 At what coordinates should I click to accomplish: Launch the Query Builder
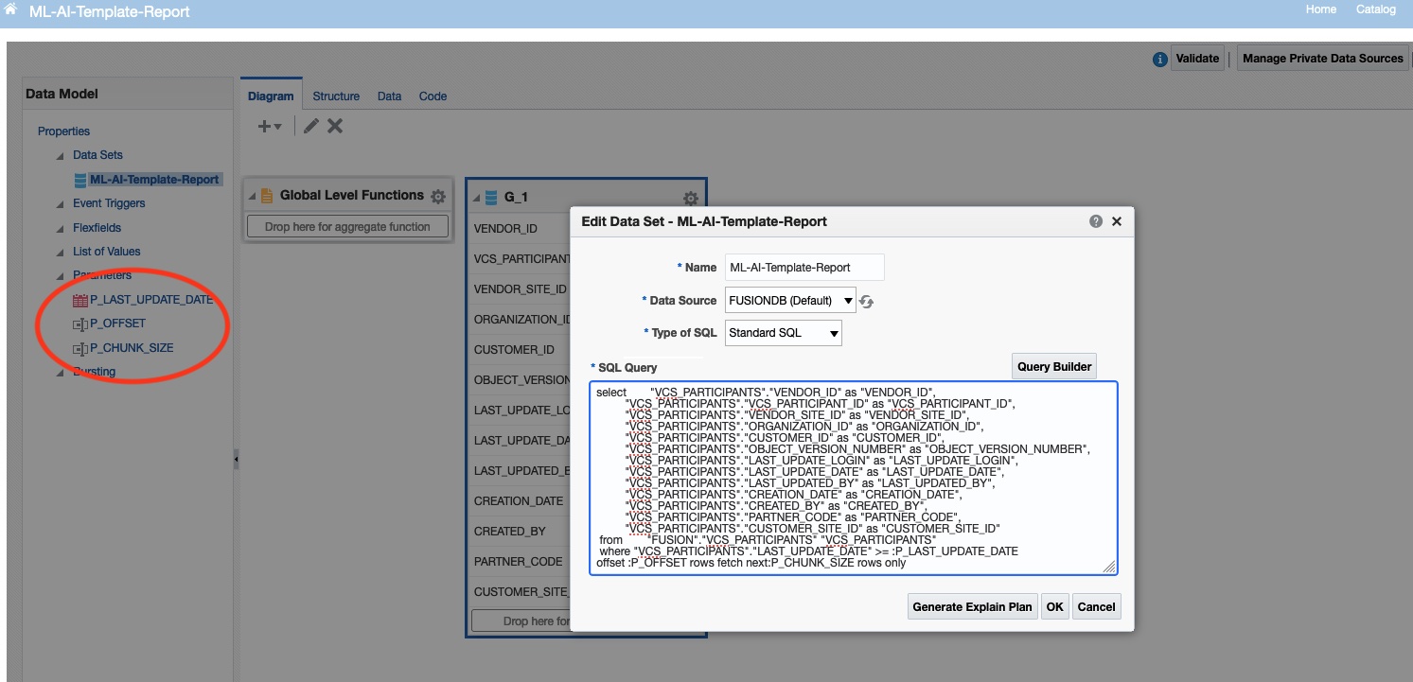coord(1053,366)
